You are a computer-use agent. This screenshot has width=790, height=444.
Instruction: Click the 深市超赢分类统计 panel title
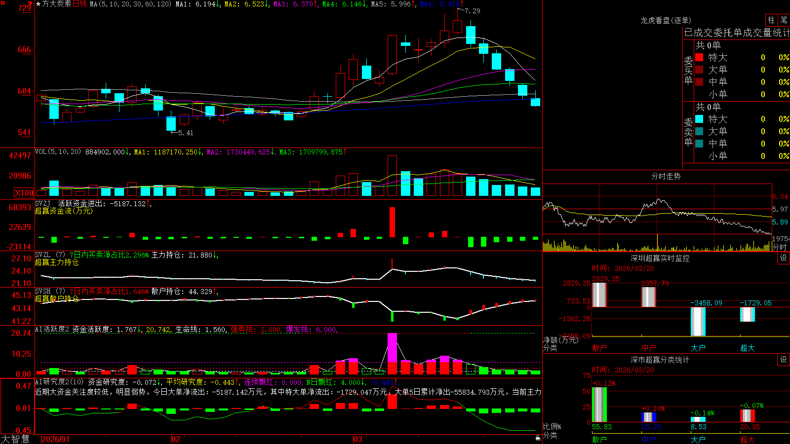660,360
